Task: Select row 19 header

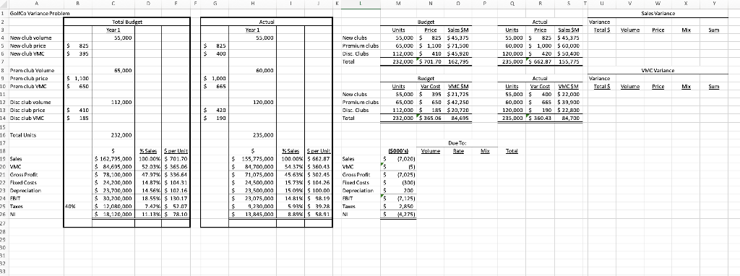Action: [x=4, y=158]
